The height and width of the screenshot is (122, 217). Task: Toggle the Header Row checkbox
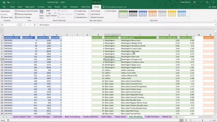pos(75,11)
